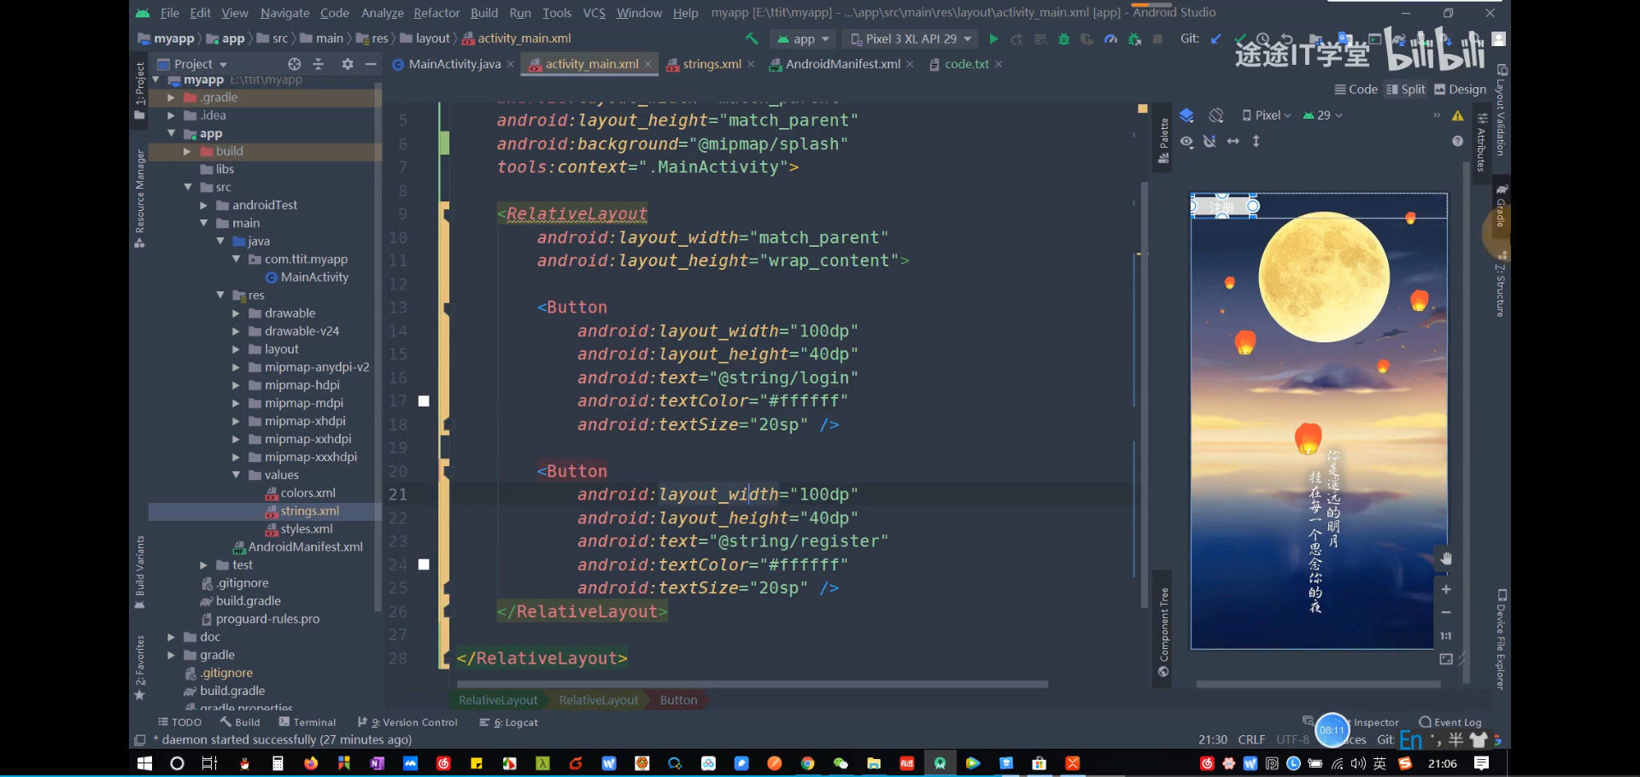Hide the Project panel with minus icon
Screen dimensions: 1640x777
[x=371, y=64]
